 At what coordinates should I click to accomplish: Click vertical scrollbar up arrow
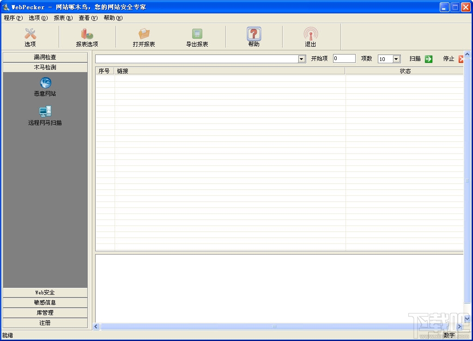467,55
